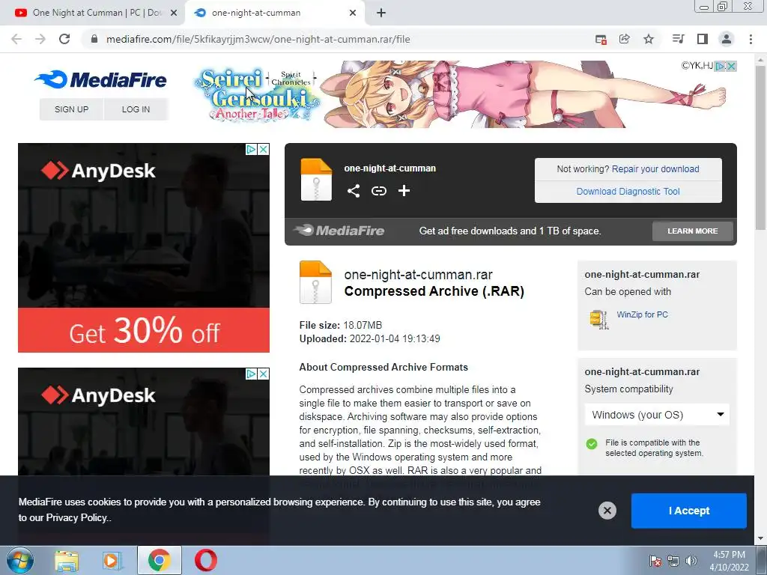Click Download Diagnostic Tool link
The width and height of the screenshot is (767, 575).
[x=628, y=191]
